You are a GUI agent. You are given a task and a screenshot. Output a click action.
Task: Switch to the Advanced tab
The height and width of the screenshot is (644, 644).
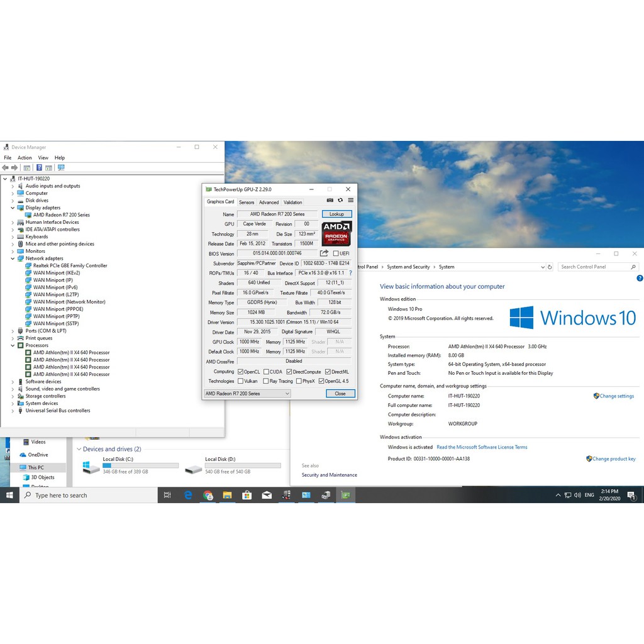269,202
